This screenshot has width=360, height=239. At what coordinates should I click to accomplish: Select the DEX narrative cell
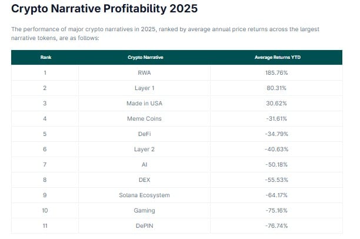coord(144,180)
